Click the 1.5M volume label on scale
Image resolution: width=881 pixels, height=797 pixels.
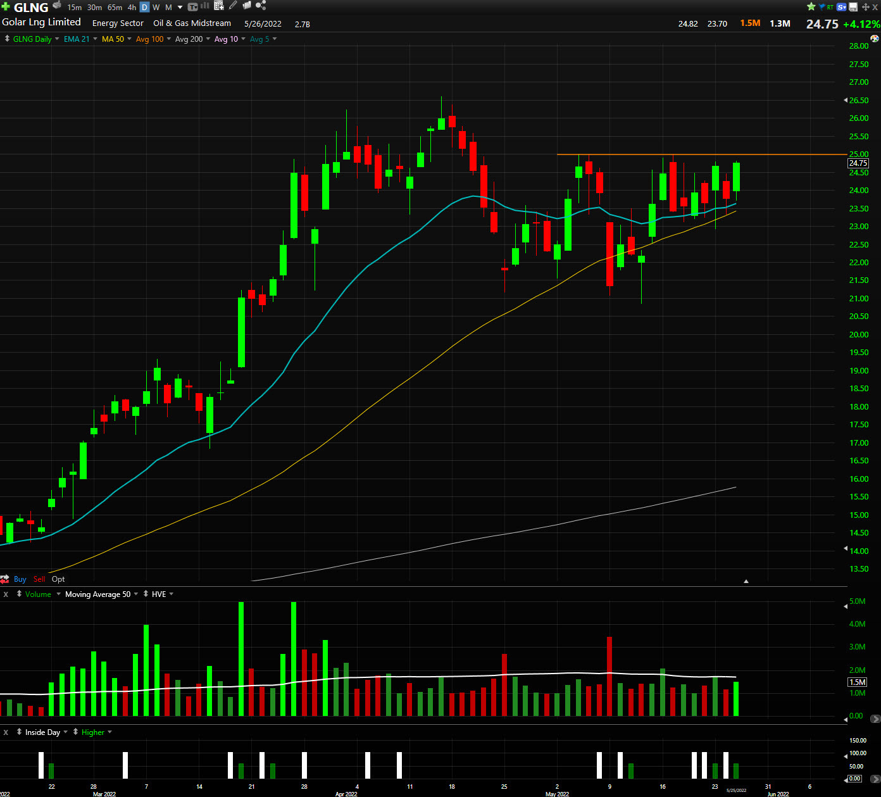tap(858, 682)
